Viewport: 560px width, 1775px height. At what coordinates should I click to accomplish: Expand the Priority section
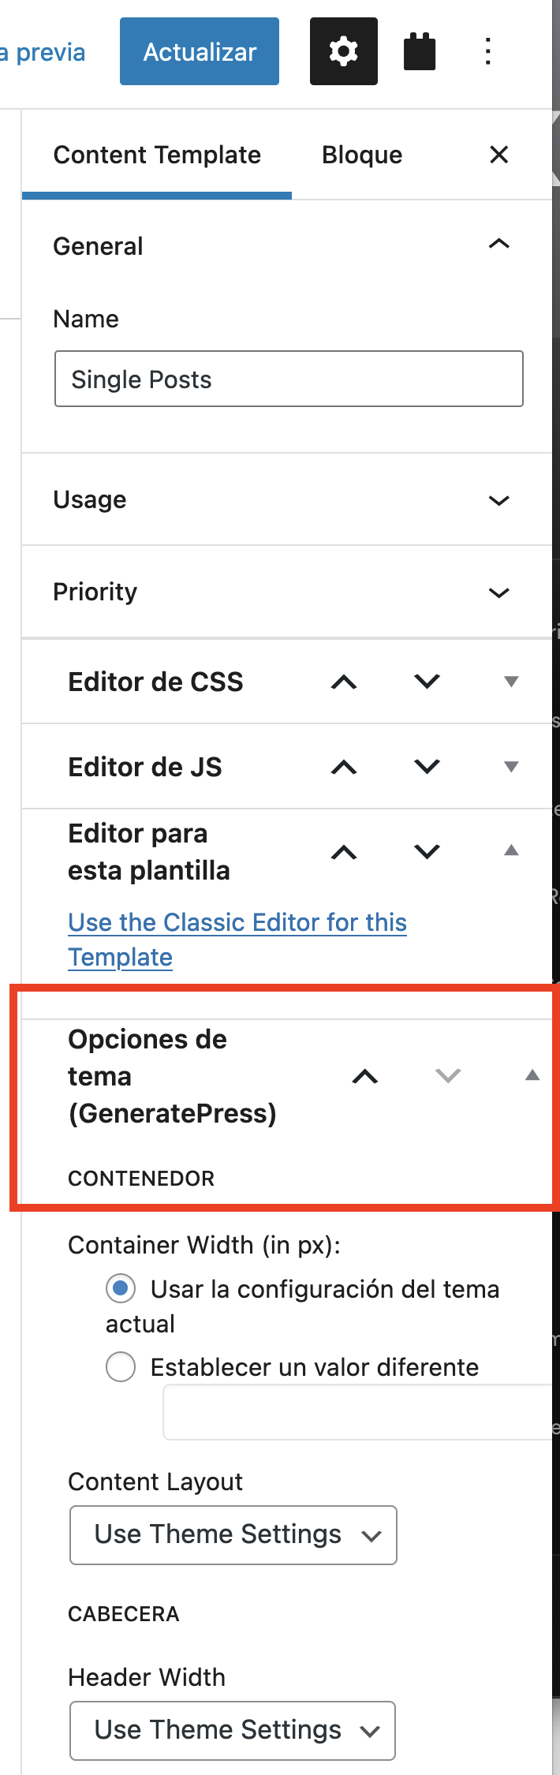287,592
